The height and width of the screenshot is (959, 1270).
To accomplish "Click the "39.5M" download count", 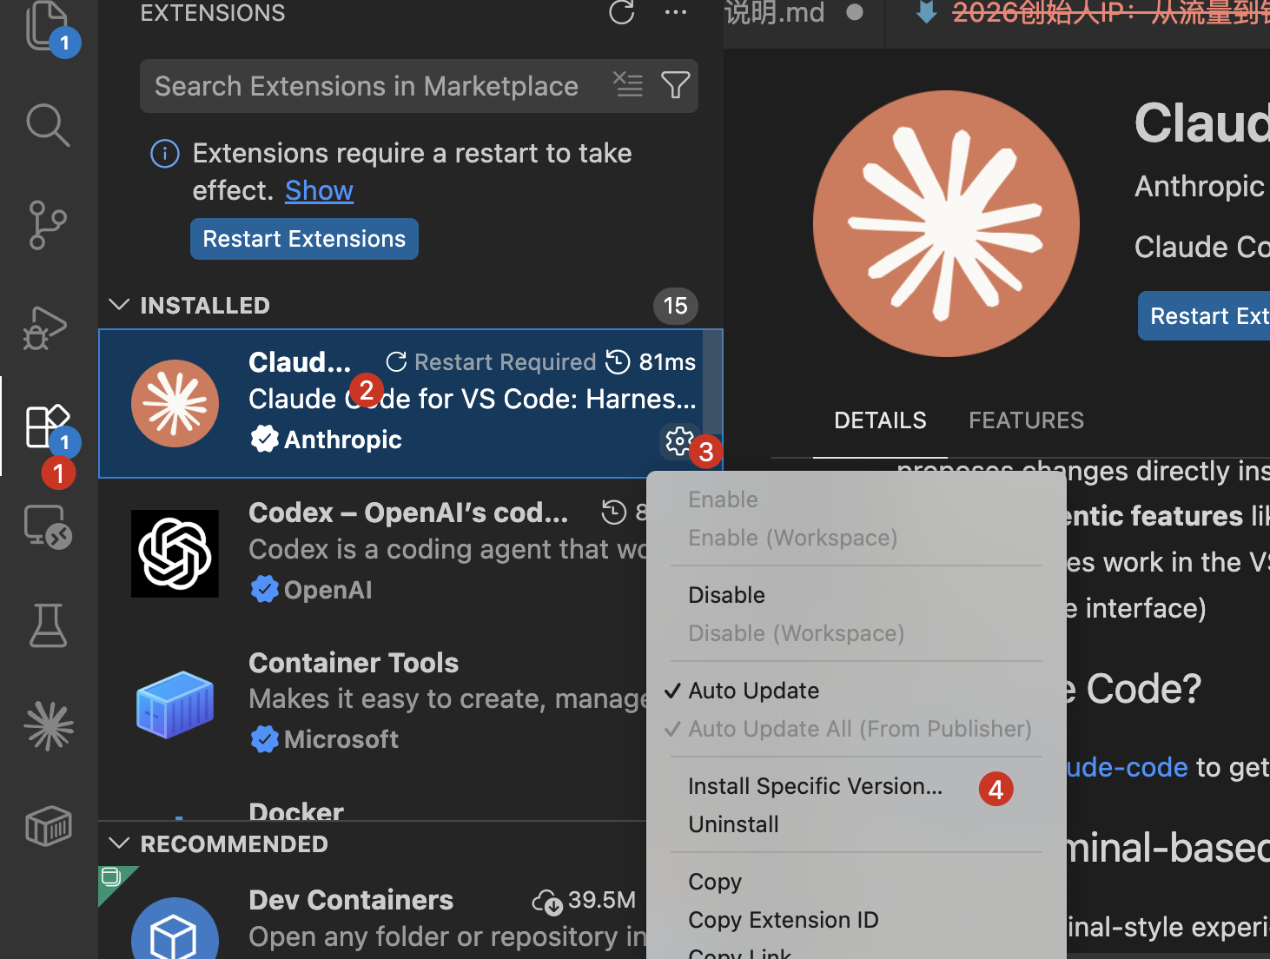I will click(x=602, y=900).
